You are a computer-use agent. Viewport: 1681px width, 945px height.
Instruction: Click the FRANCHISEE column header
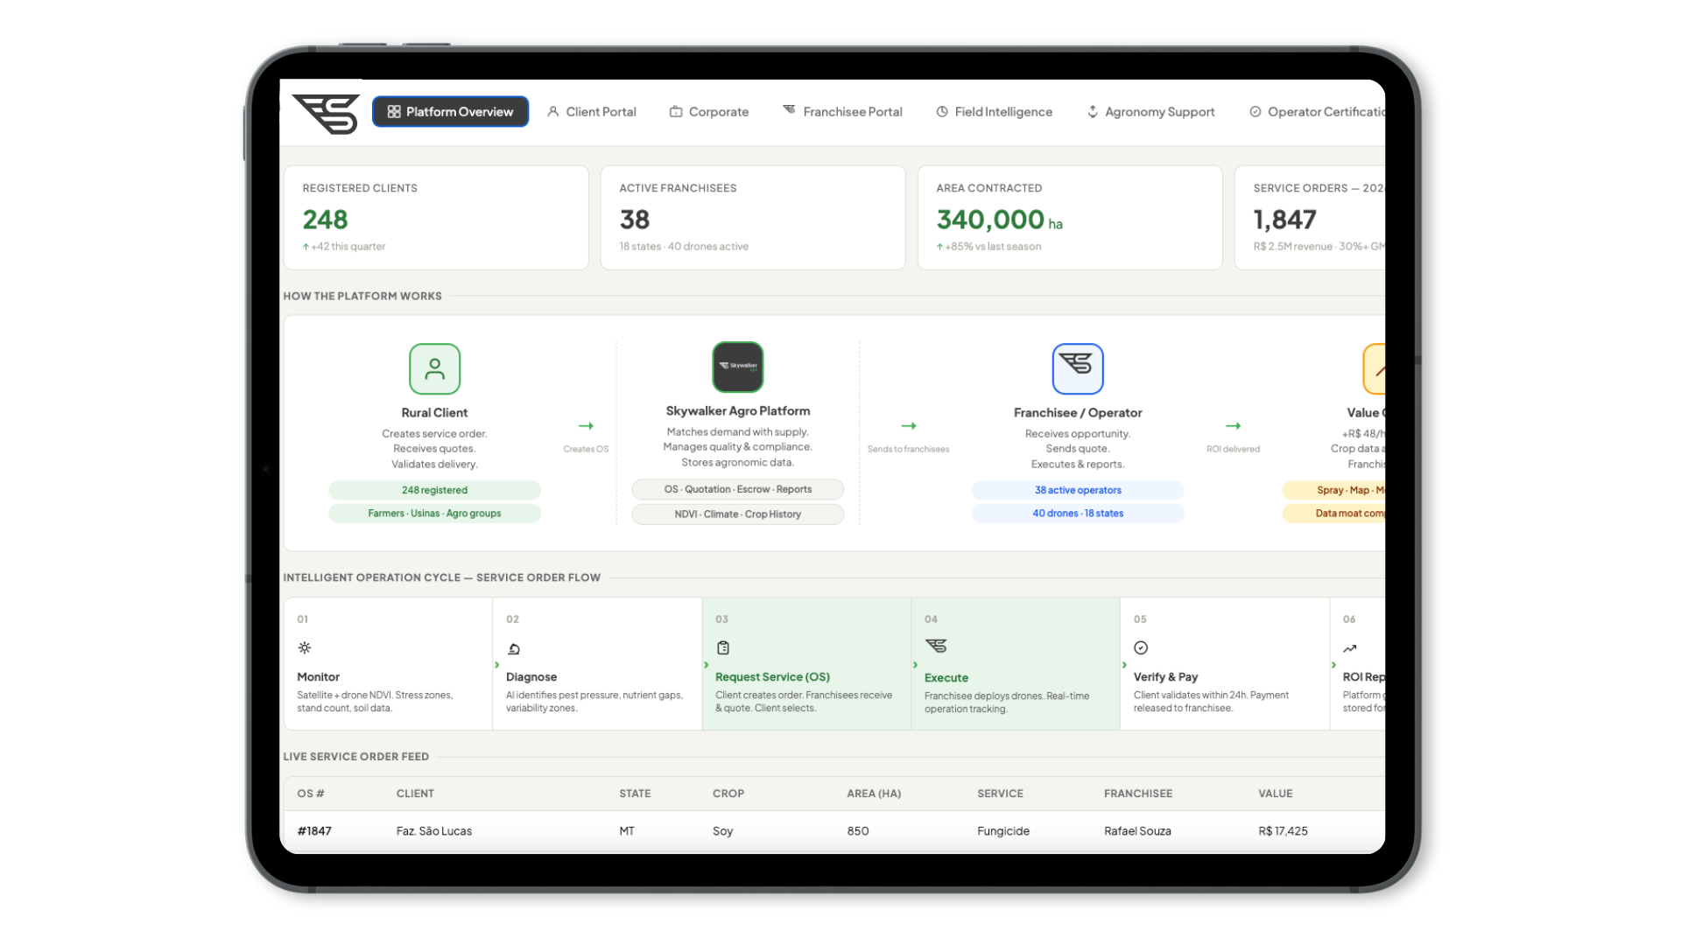coord(1138,794)
